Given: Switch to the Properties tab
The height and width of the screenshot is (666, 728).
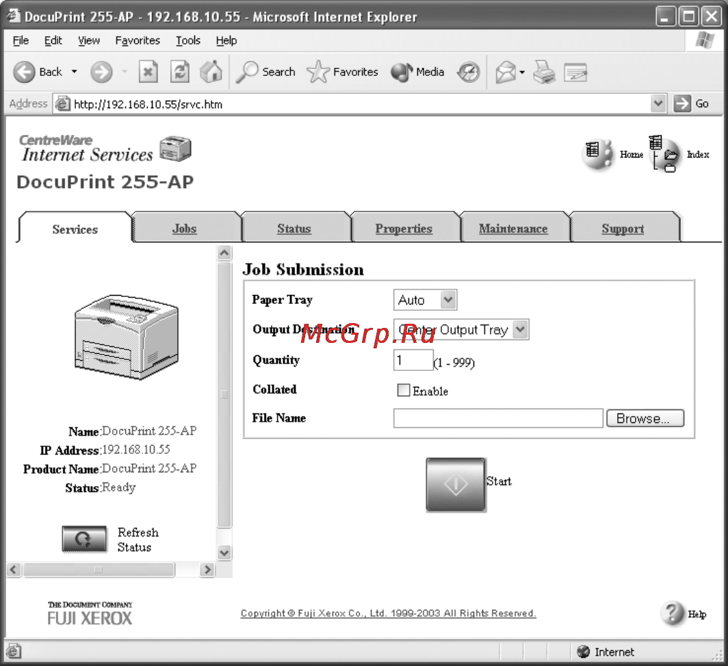Looking at the screenshot, I should [404, 229].
